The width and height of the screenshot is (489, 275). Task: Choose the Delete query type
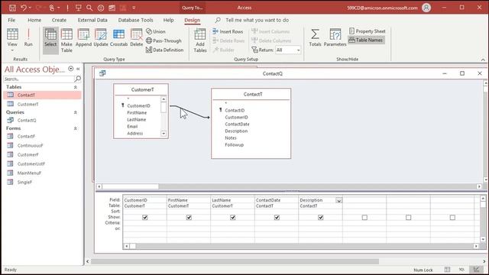[136, 37]
